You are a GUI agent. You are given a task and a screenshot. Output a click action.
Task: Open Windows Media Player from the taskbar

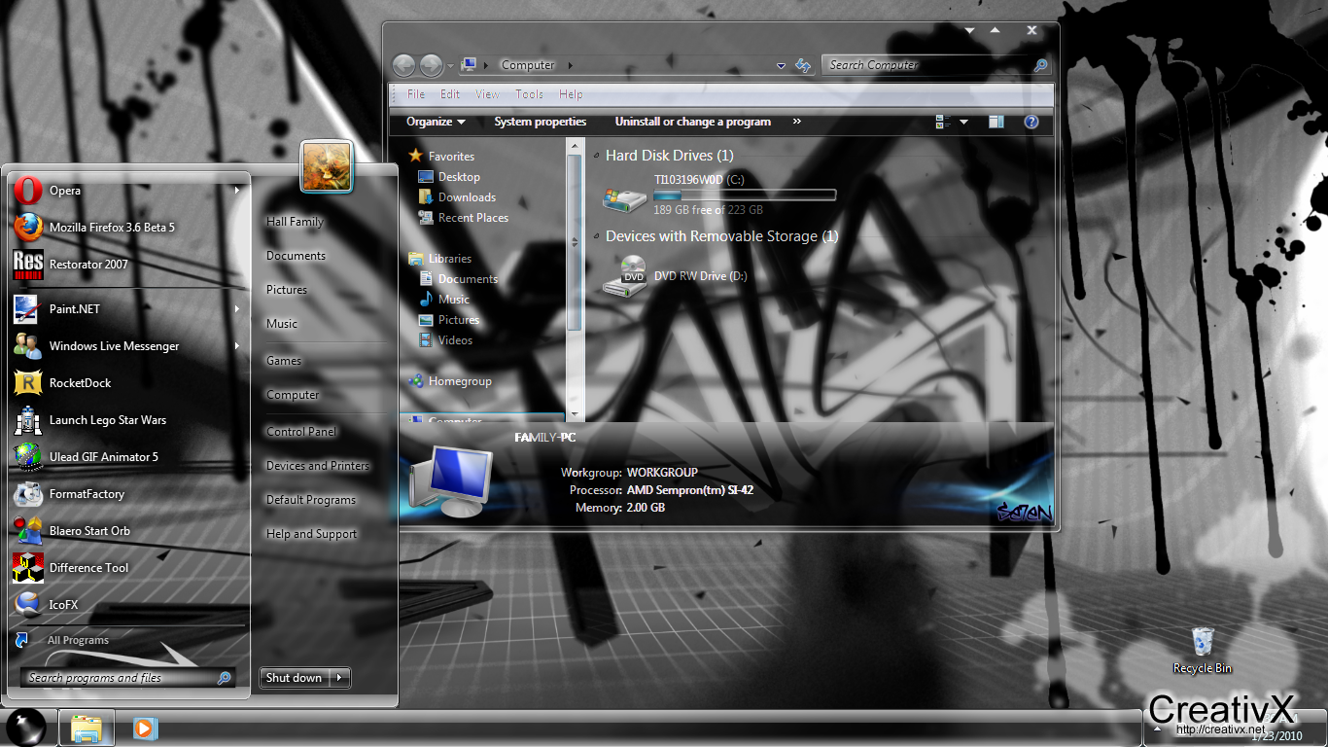click(x=146, y=728)
